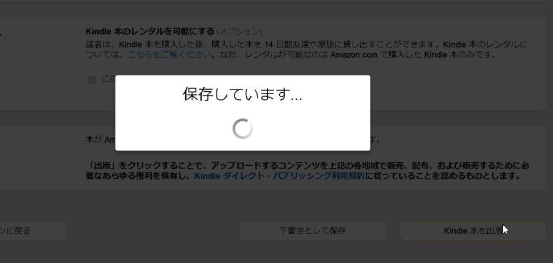This screenshot has width=553, height=263.
Task: Click the (オプション) label beside the heading
Action: pos(239,32)
